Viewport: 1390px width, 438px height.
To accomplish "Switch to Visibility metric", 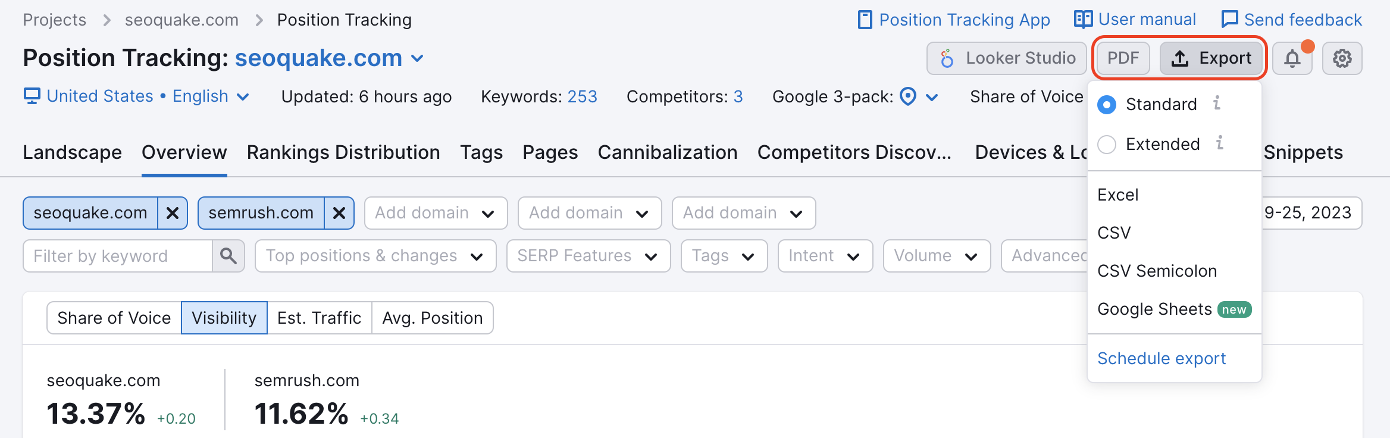I will pyautogui.click(x=224, y=318).
